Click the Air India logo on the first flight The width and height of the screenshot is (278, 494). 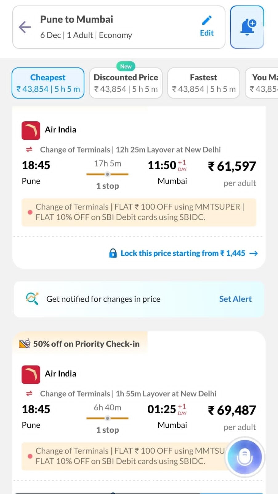30,130
